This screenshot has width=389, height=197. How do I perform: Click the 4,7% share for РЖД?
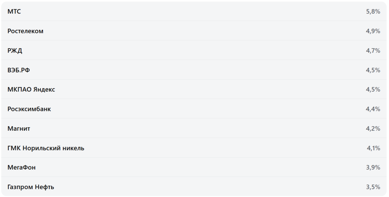click(373, 51)
